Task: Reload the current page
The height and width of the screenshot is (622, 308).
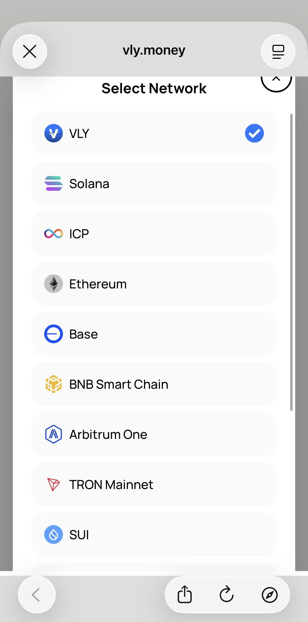Action: click(x=226, y=594)
